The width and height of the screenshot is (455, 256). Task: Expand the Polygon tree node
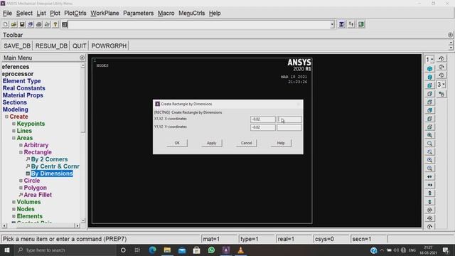pyautogui.click(x=21, y=188)
